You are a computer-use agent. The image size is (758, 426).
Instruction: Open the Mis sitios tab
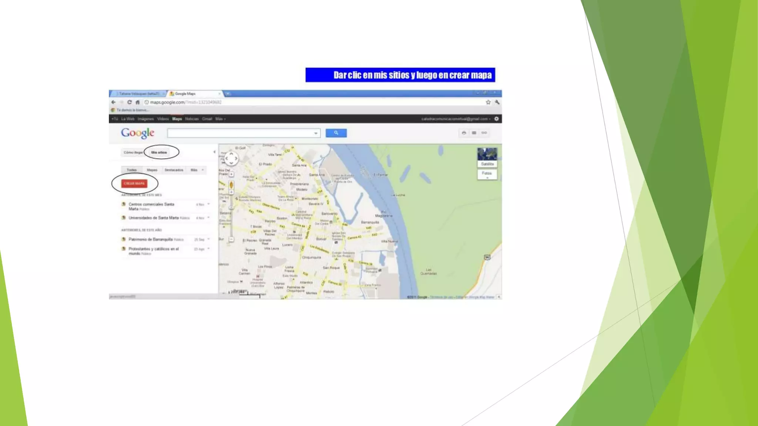tap(159, 152)
